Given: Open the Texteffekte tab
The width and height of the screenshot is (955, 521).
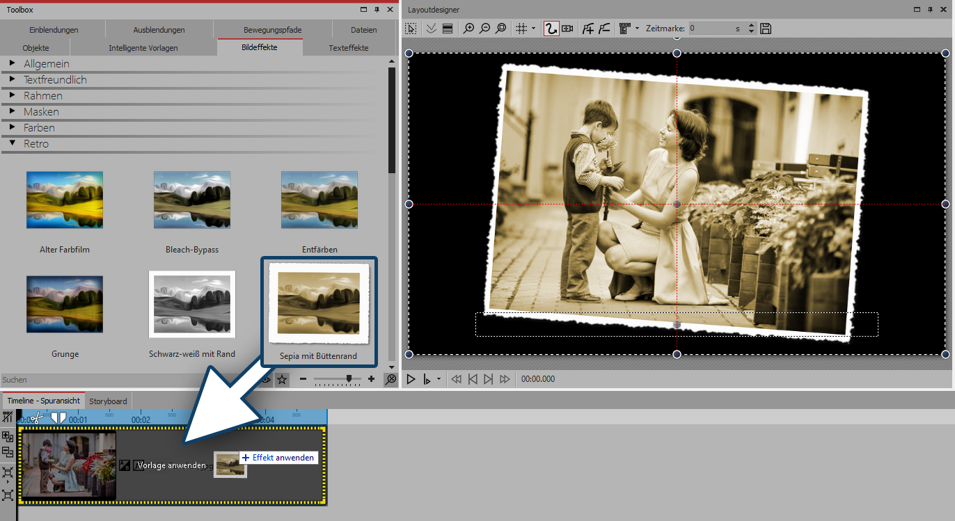Looking at the screenshot, I should [348, 48].
